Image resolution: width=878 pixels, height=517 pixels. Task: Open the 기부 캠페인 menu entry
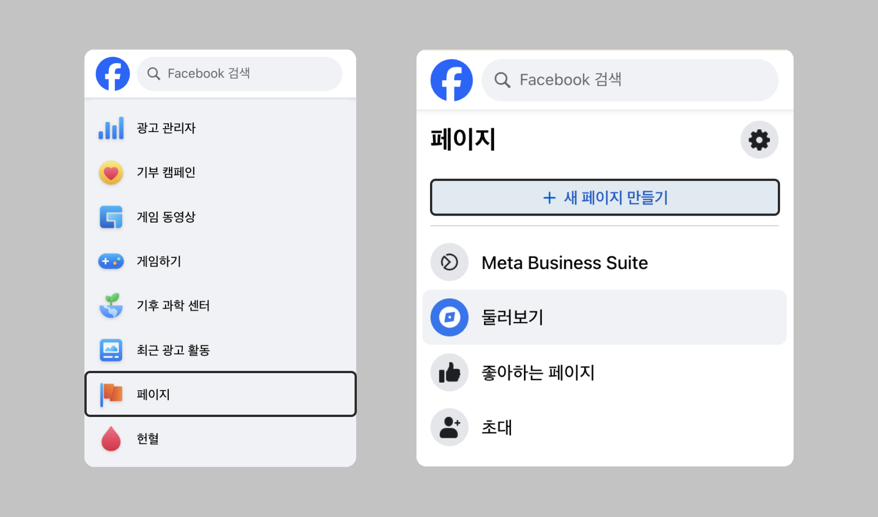tap(220, 173)
